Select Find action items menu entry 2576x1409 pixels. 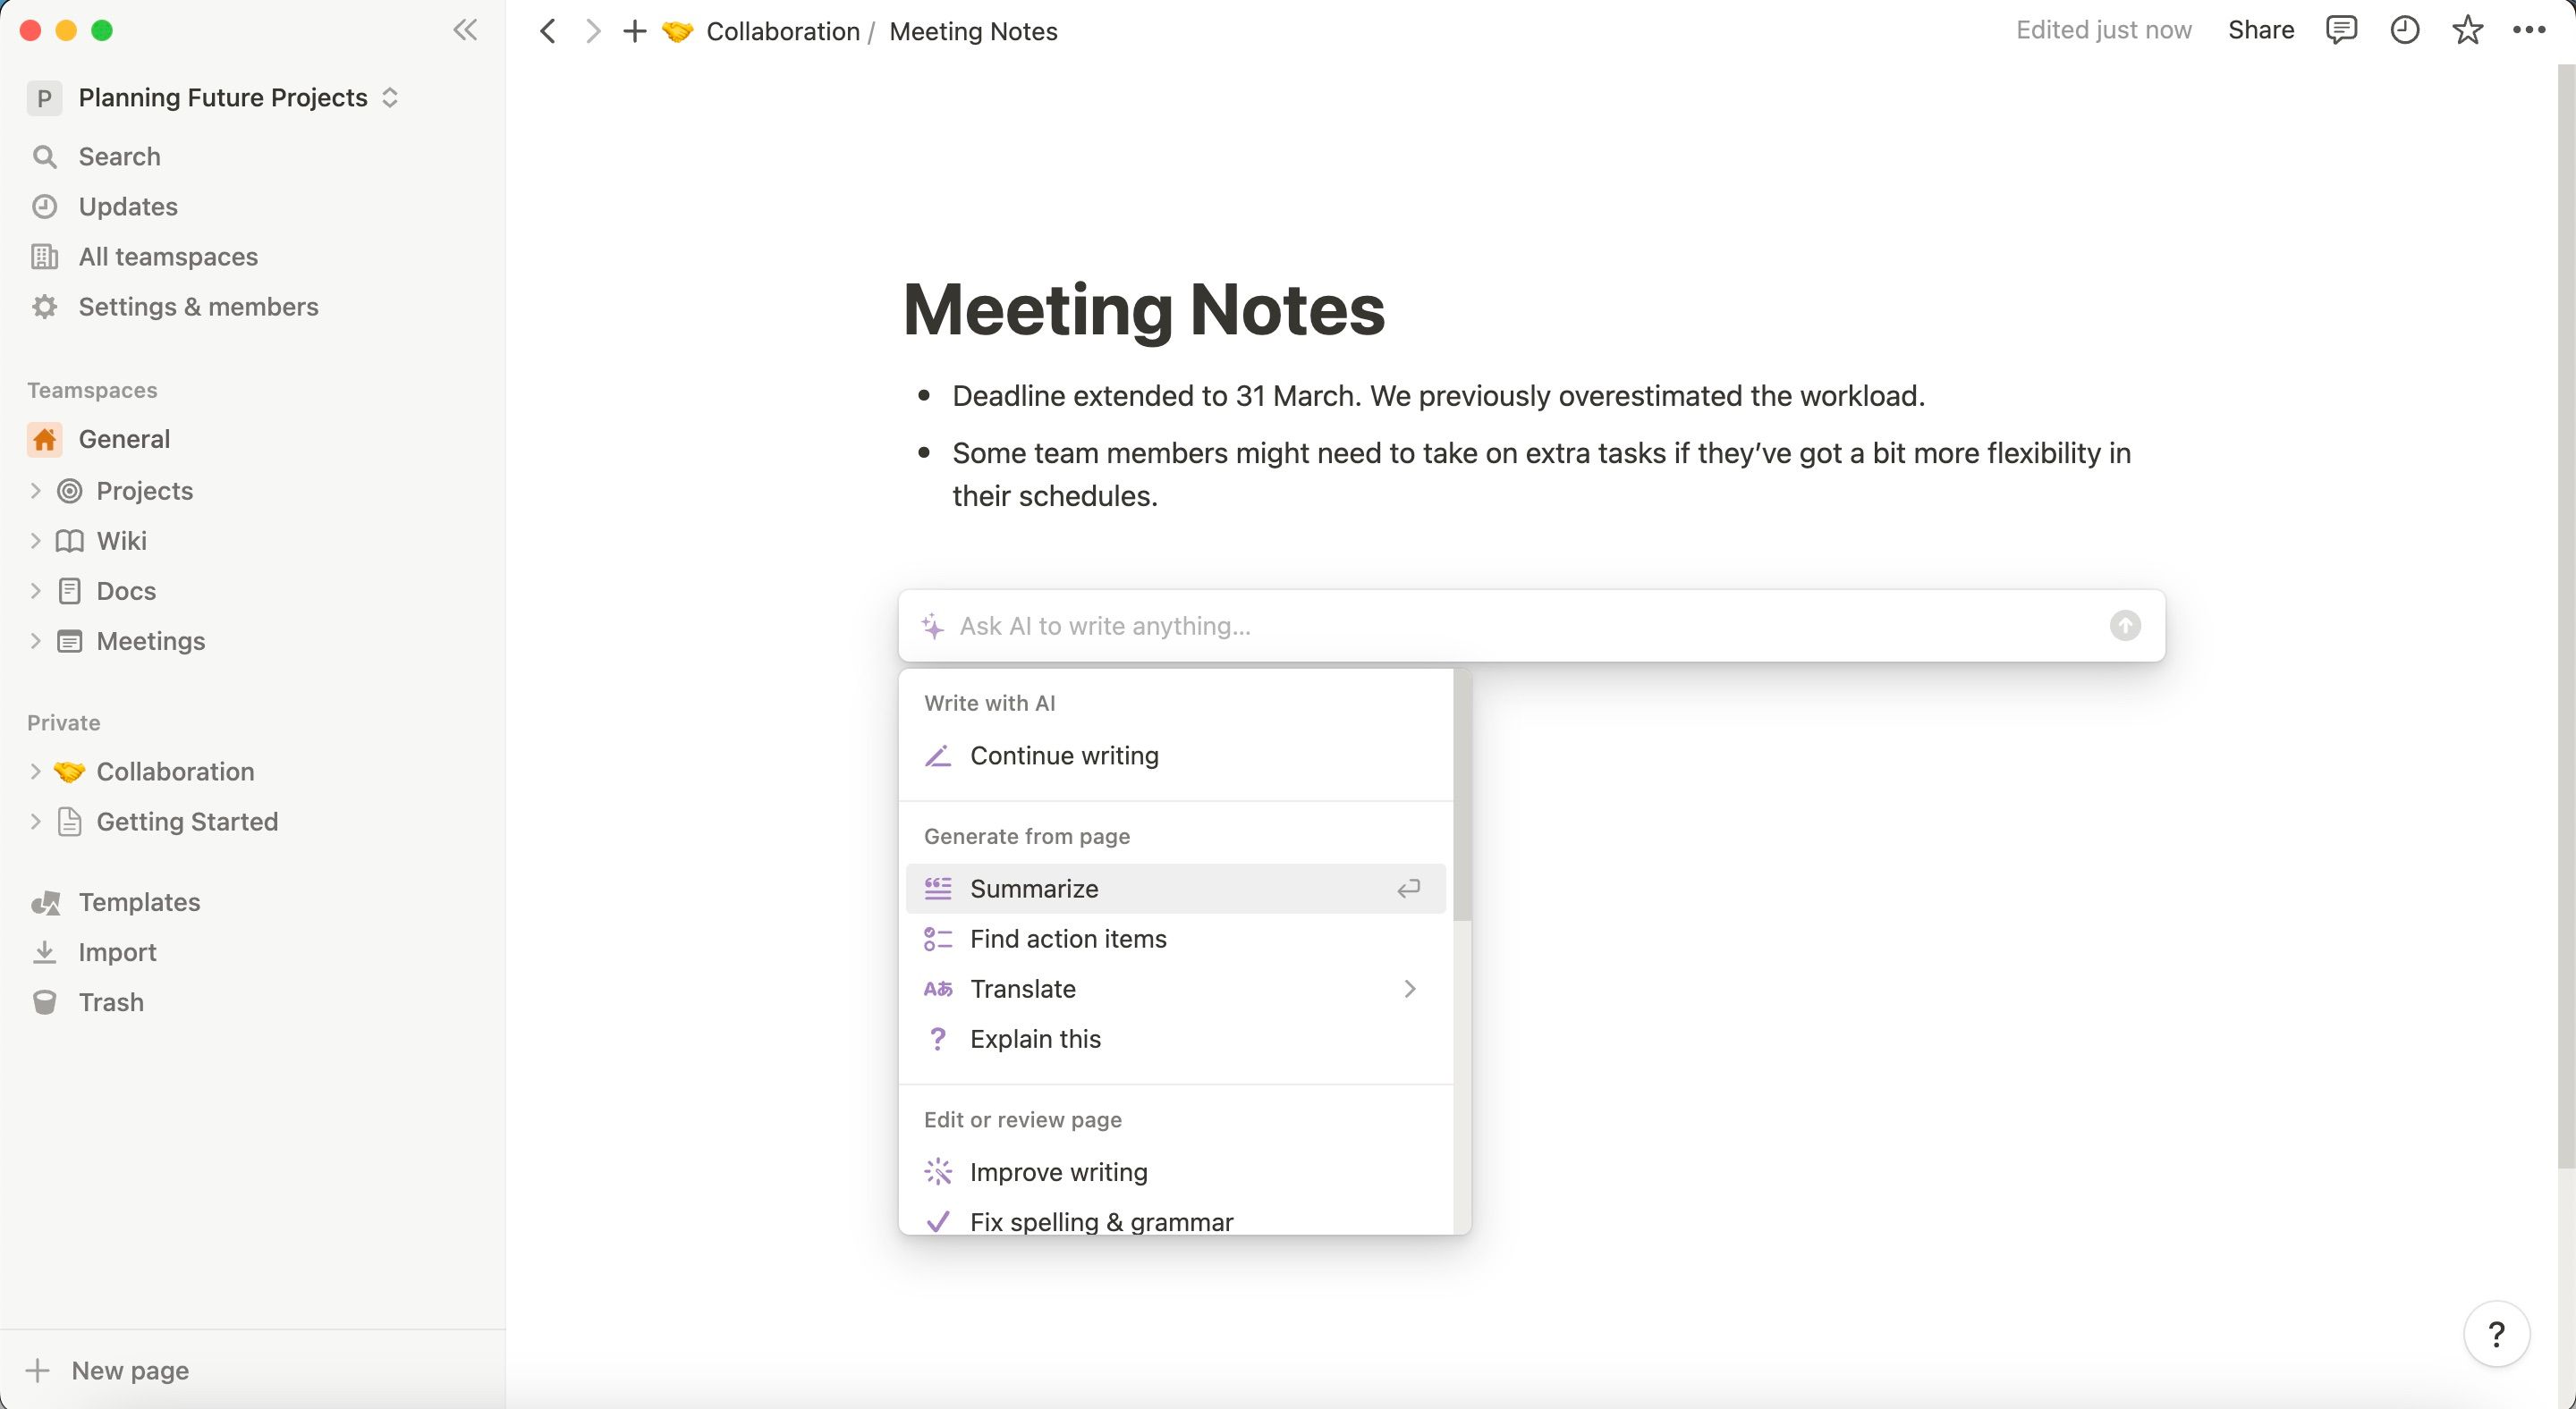pyautogui.click(x=1068, y=939)
